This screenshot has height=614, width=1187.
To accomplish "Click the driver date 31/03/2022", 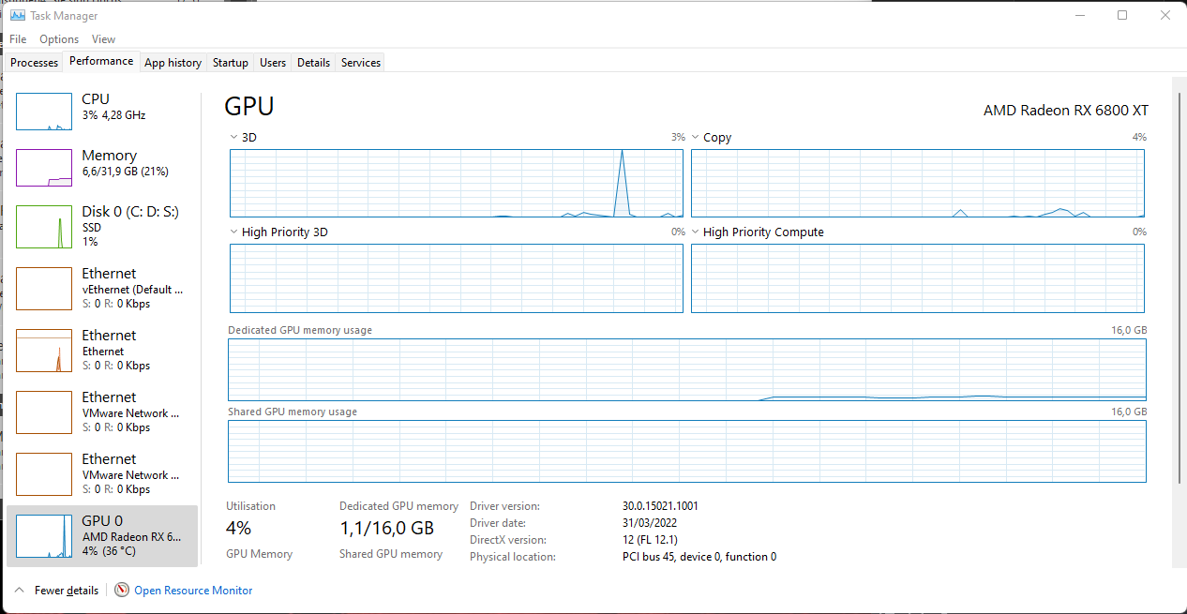I will pyautogui.click(x=650, y=523).
